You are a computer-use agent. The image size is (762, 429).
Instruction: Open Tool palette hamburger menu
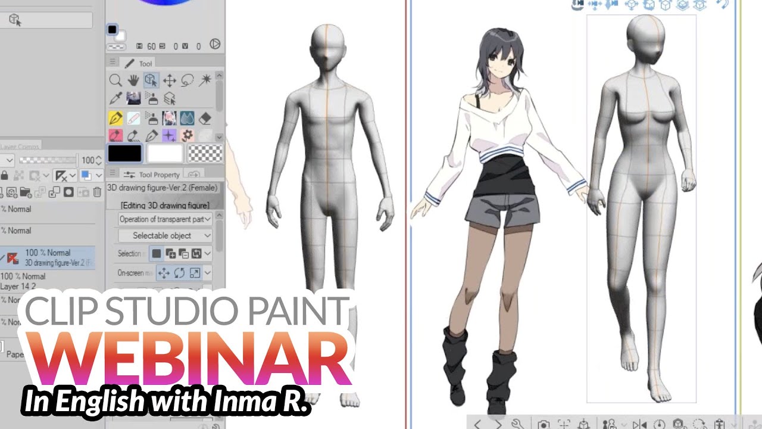(112, 62)
